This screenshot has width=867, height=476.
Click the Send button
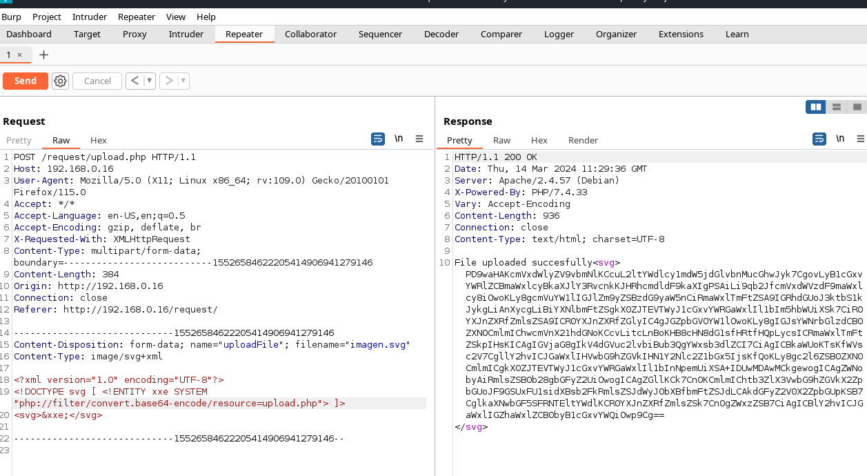click(x=26, y=81)
